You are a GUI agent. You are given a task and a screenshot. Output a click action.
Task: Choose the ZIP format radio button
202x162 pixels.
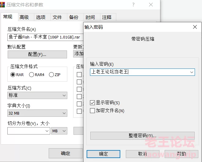(x=51, y=75)
